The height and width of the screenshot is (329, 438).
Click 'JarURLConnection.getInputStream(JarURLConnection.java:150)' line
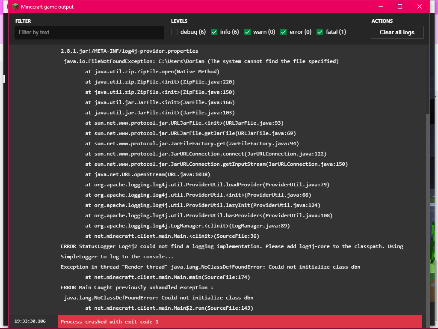pos(216,164)
